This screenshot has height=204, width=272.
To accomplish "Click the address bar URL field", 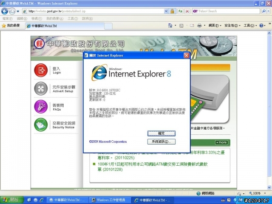I will coord(93,11).
